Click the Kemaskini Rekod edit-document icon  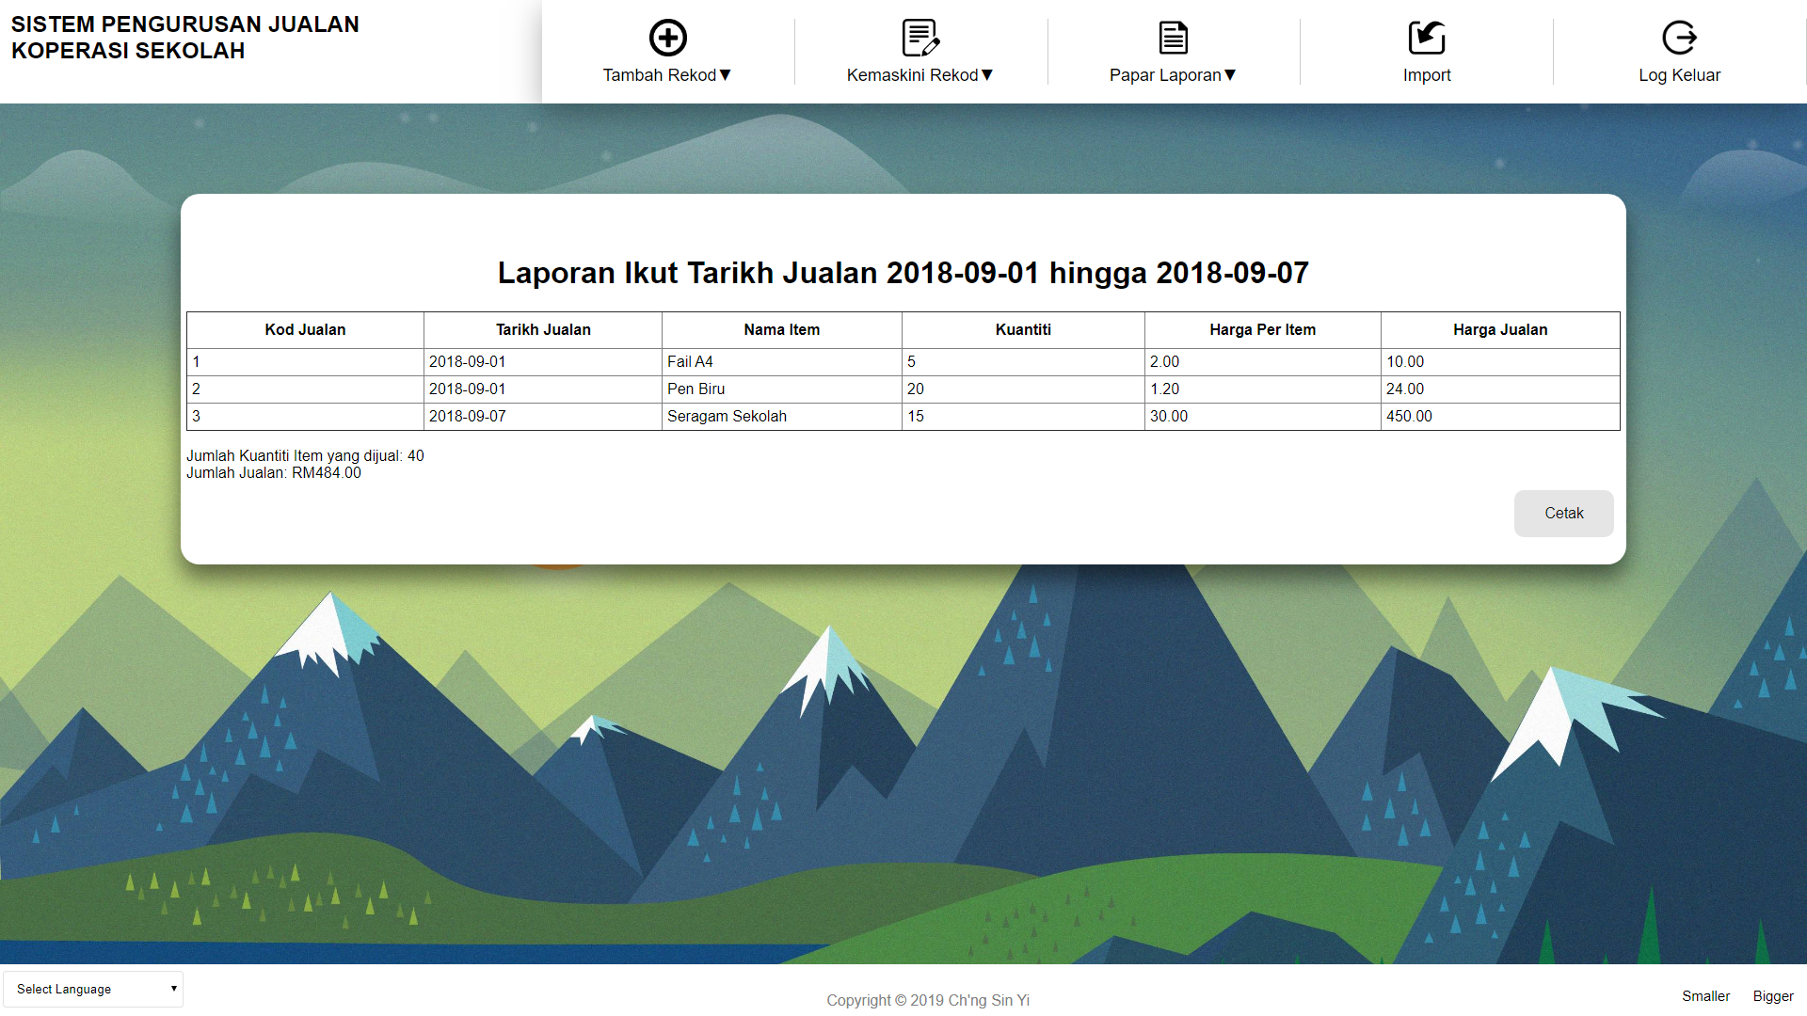tap(919, 39)
